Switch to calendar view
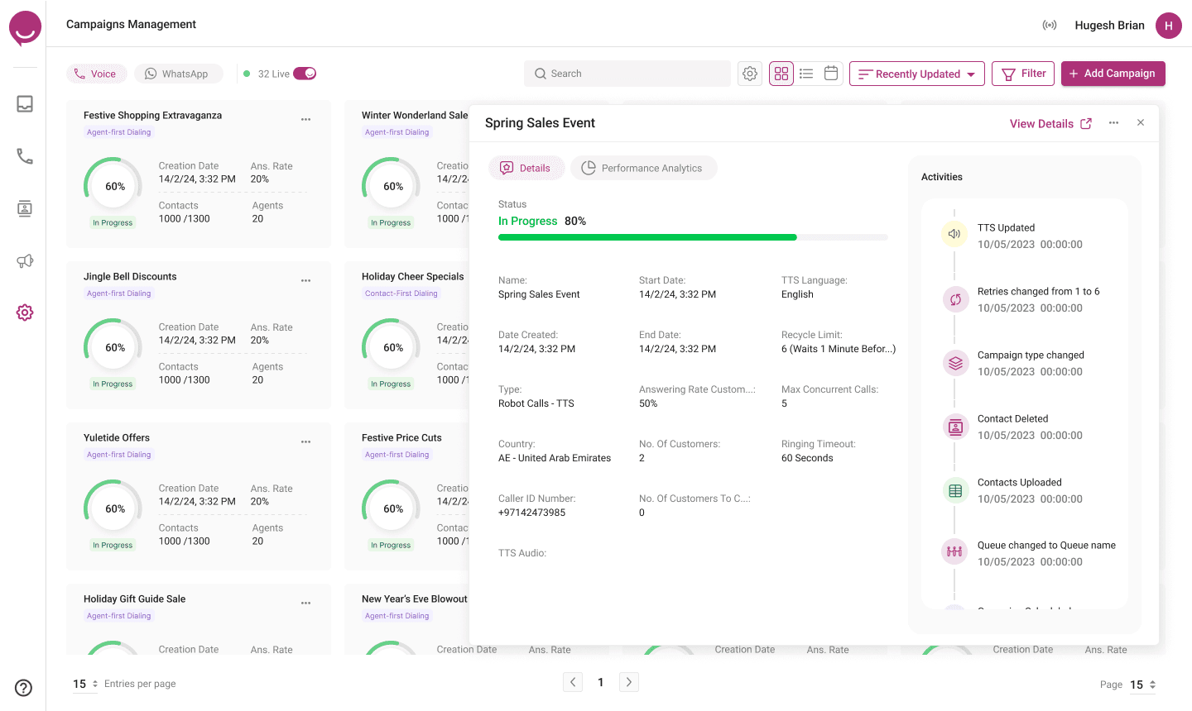 pyautogui.click(x=831, y=73)
